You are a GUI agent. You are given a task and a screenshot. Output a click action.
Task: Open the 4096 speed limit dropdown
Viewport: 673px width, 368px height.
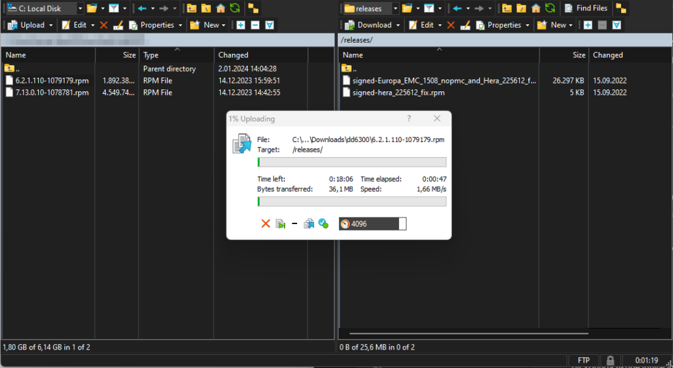click(402, 224)
